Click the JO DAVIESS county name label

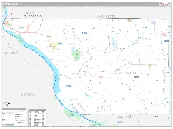pyautogui.click(x=128, y=73)
